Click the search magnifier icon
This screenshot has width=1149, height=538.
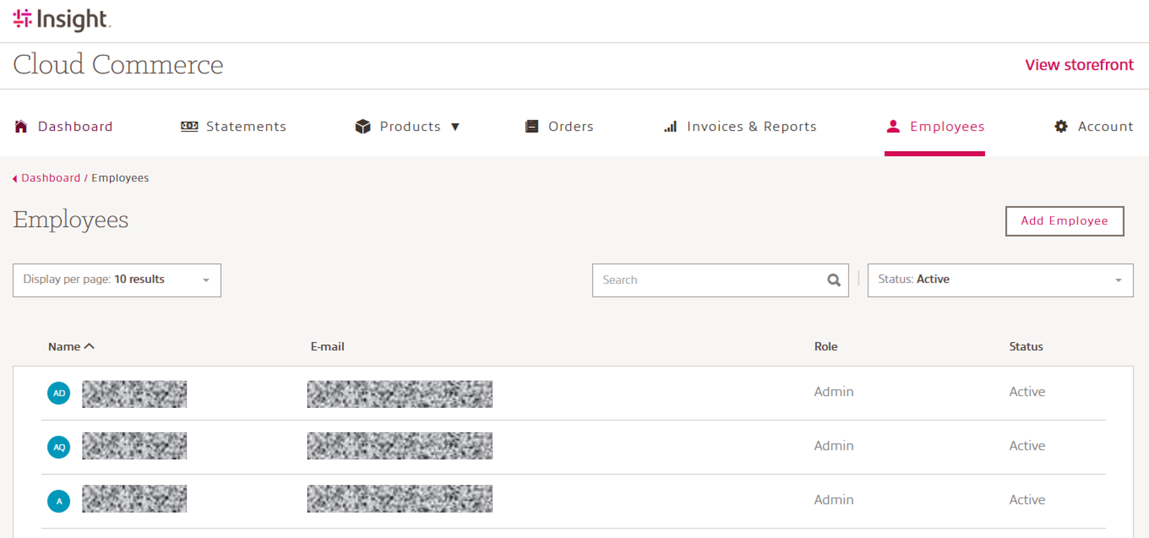pyautogui.click(x=834, y=280)
